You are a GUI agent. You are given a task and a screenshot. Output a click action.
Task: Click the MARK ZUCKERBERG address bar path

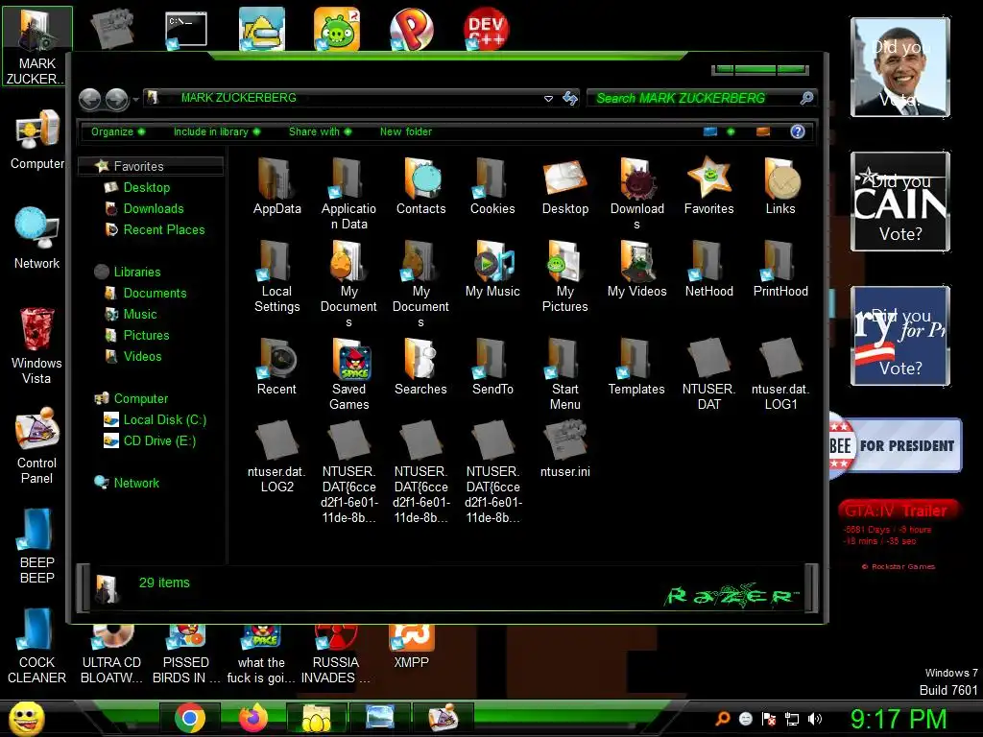tap(238, 98)
